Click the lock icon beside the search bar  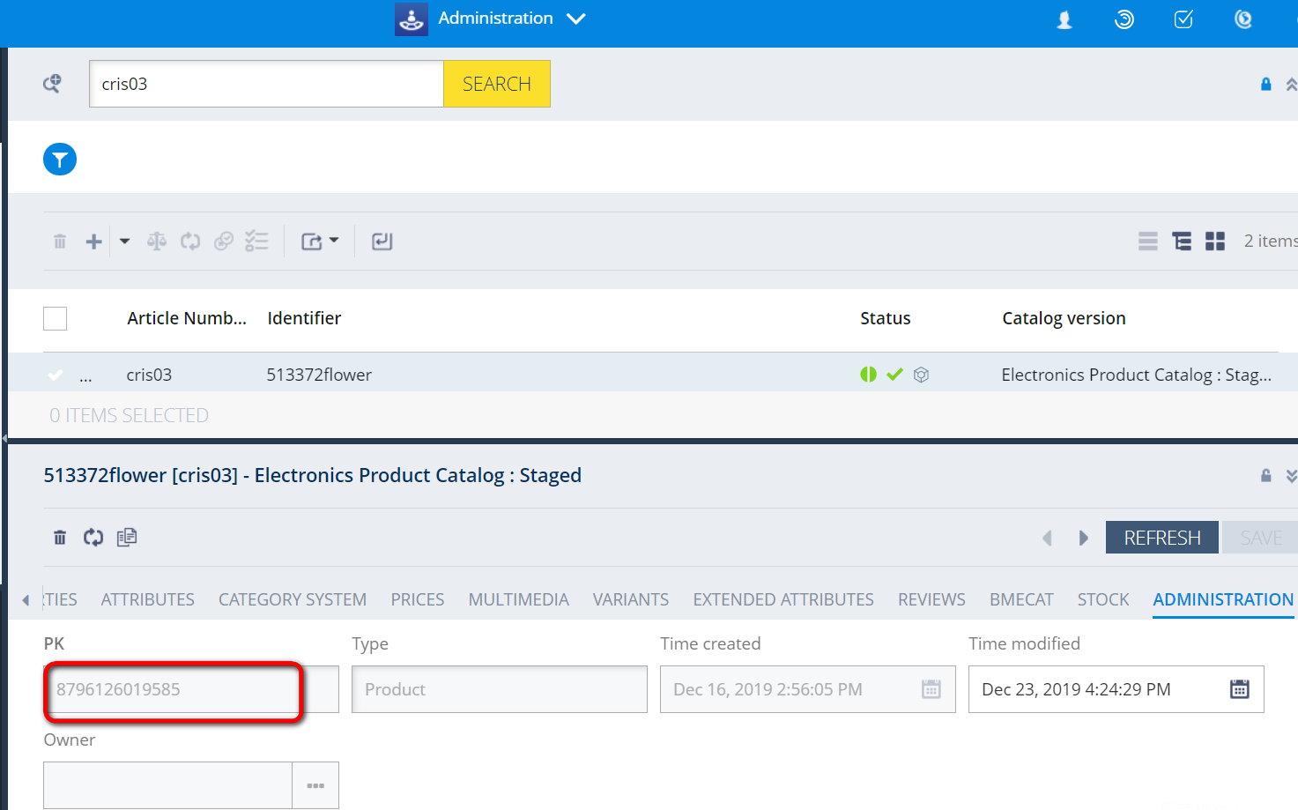pyautogui.click(x=1266, y=84)
